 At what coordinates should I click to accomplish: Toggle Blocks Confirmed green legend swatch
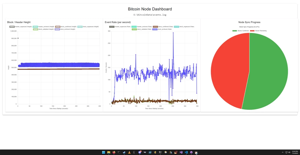click(x=235, y=31)
